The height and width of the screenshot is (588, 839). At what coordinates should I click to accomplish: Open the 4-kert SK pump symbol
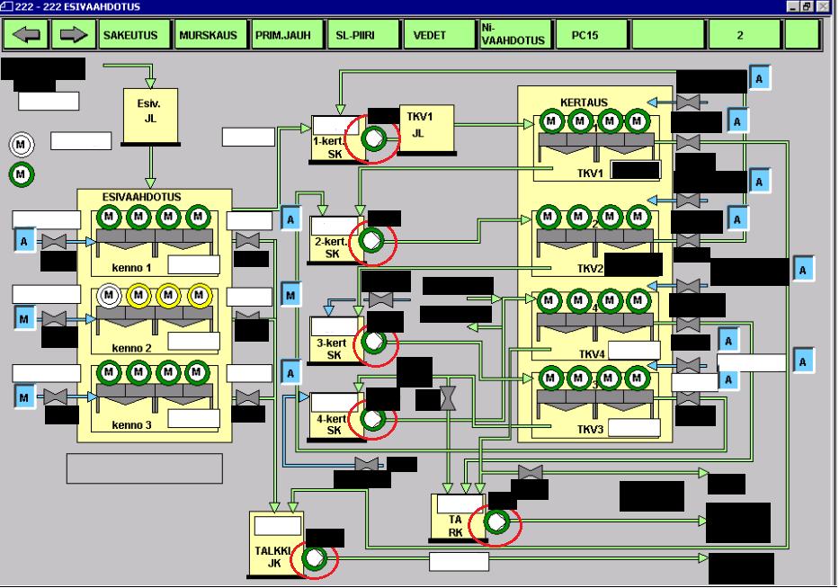click(372, 418)
